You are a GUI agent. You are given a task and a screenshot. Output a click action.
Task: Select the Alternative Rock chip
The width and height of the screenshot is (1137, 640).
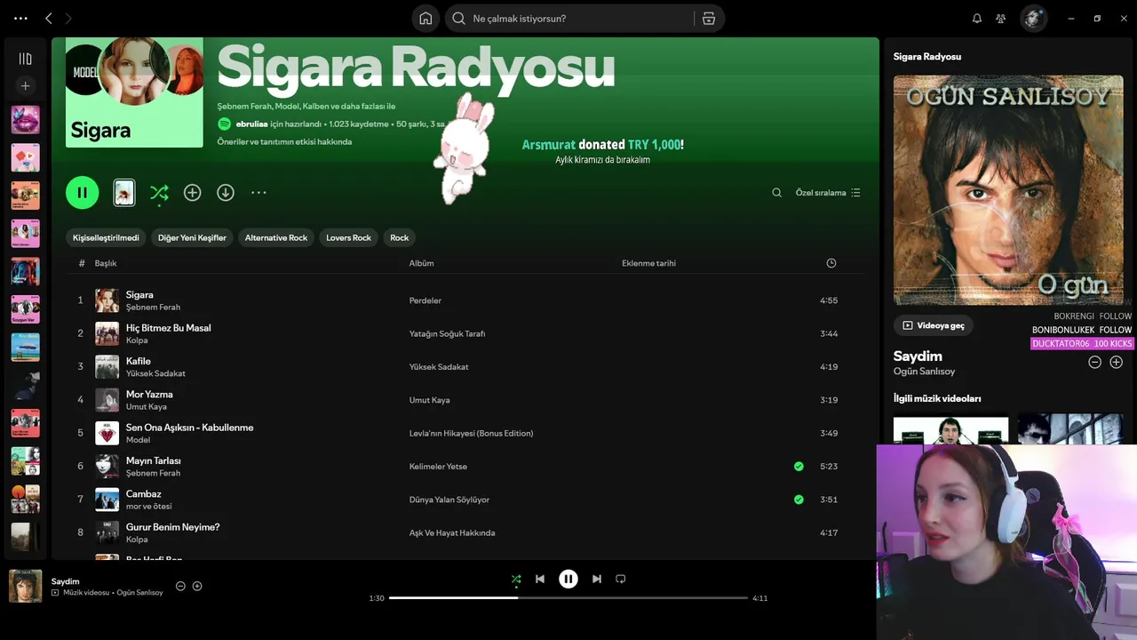tap(276, 237)
